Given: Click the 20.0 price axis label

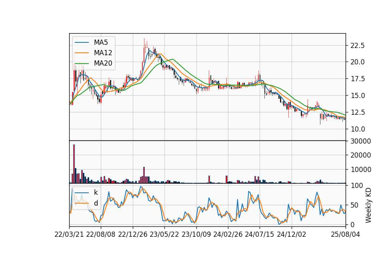Looking at the screenshot, I should tap(358, 62).
